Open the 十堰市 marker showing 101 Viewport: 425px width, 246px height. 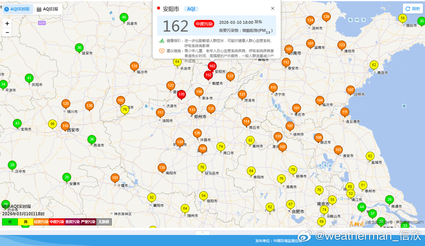tap(115, 178)
